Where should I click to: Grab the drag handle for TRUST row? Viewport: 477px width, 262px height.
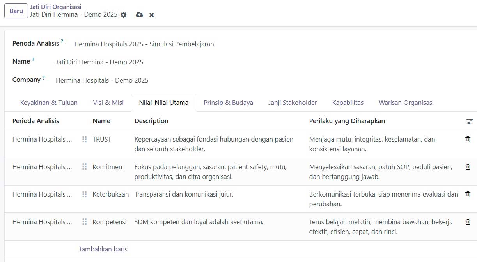coord(84,139)
